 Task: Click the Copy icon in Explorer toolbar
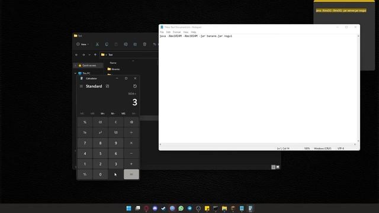107,44
